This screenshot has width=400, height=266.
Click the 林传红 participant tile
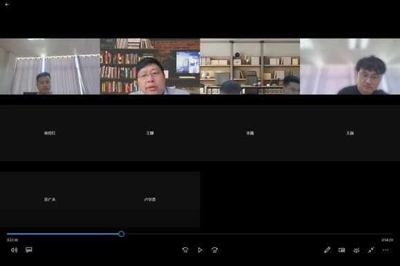pos(50,133)
